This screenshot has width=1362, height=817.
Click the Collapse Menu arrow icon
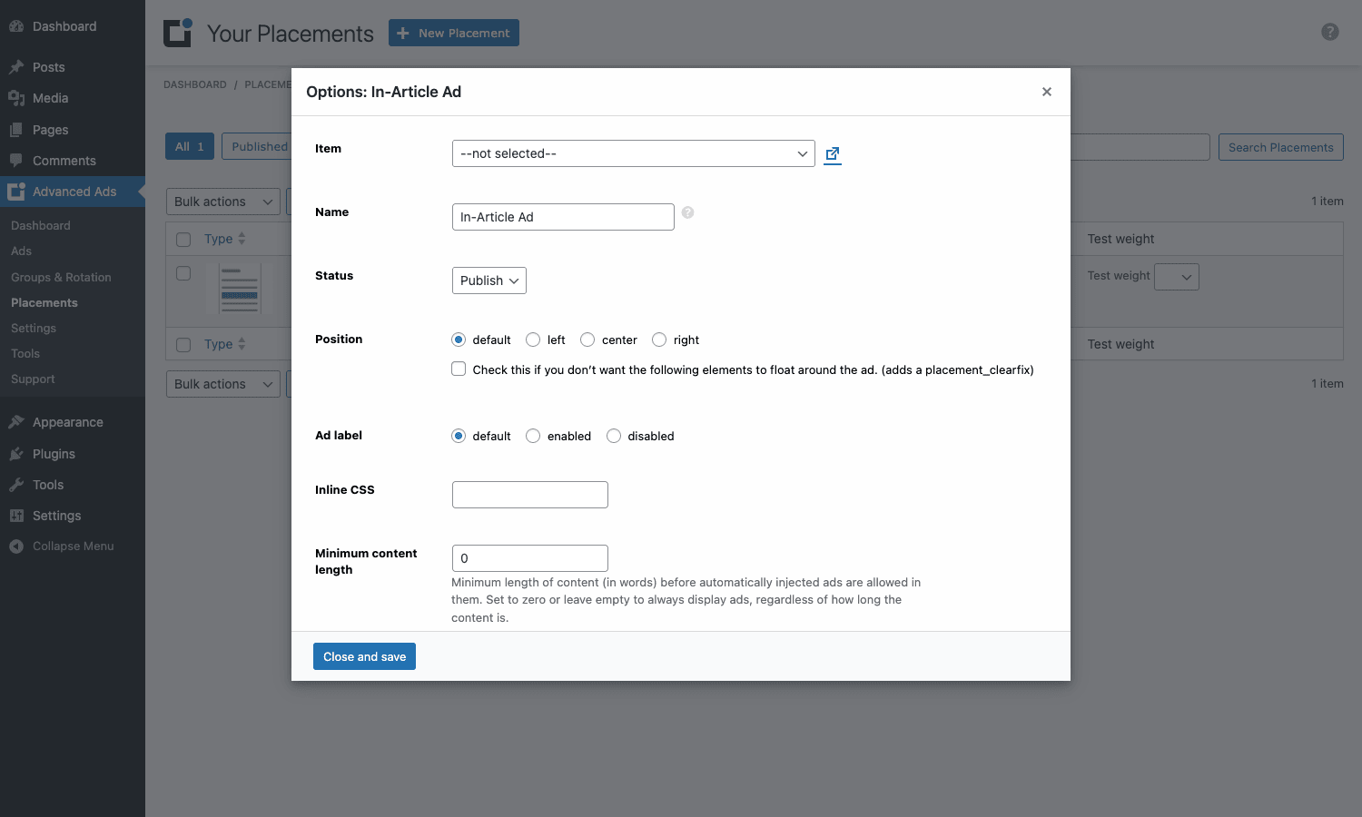(x=16, y=546)
